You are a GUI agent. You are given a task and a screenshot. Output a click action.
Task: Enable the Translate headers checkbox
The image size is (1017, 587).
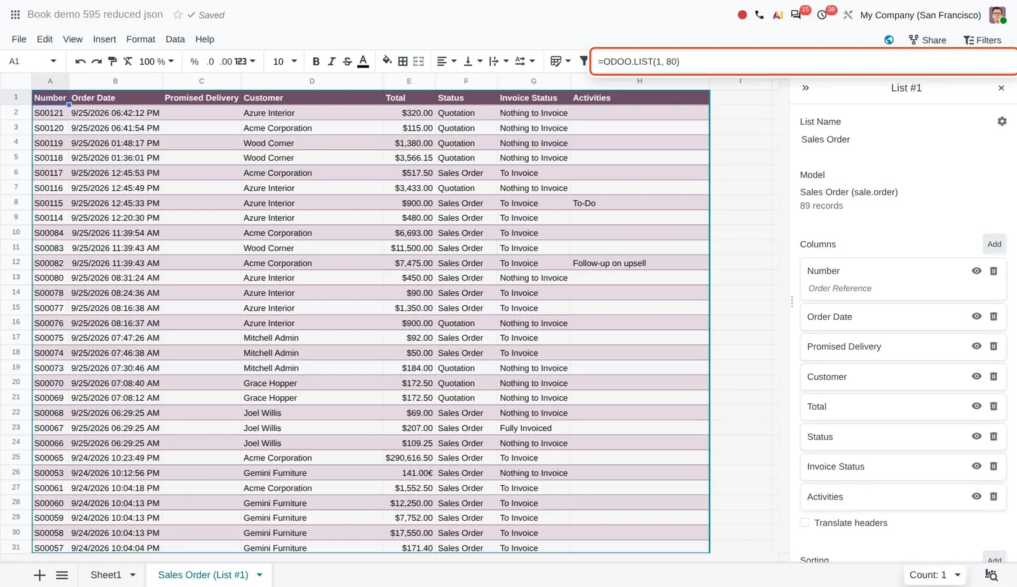tap(805, 523)
